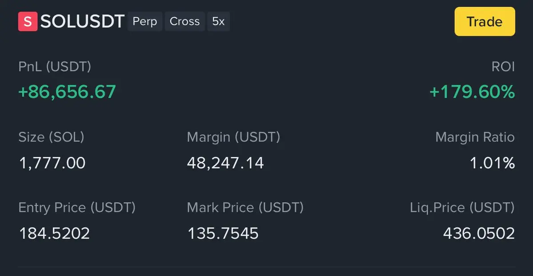Click the Margin (USDT) label
533x276 pixels.
(233, 137)
